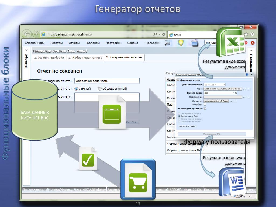Click the Адрес text field
Screen dimensions: 276x207
click(223, 89)
